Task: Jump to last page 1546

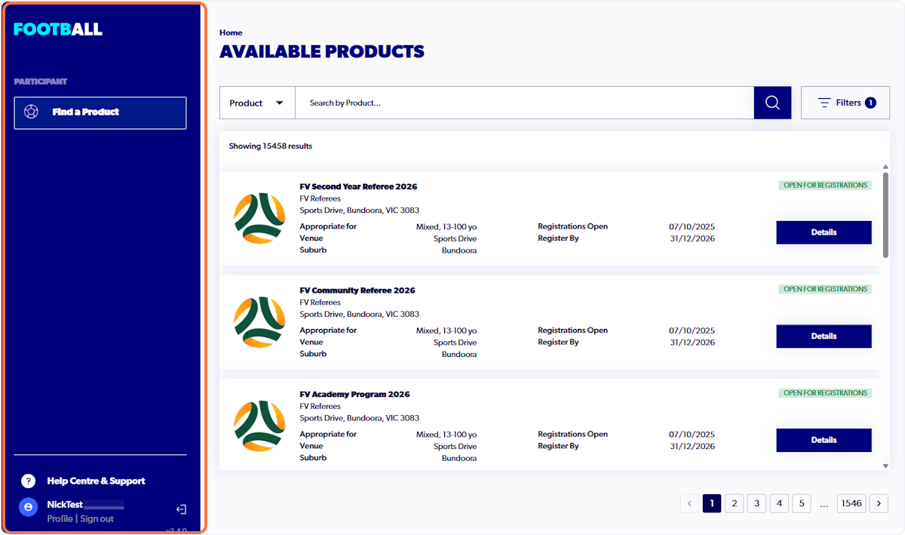Action: (851, 503)
